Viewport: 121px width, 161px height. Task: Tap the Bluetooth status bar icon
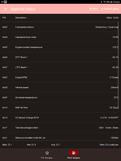pos(101,2)
